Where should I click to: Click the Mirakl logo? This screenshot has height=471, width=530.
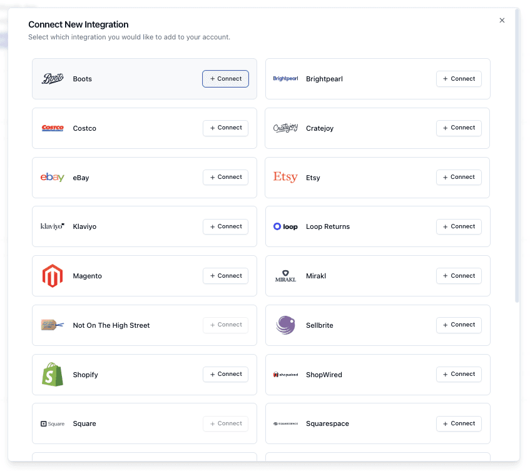pyautogui.click(x=285, y=276)
